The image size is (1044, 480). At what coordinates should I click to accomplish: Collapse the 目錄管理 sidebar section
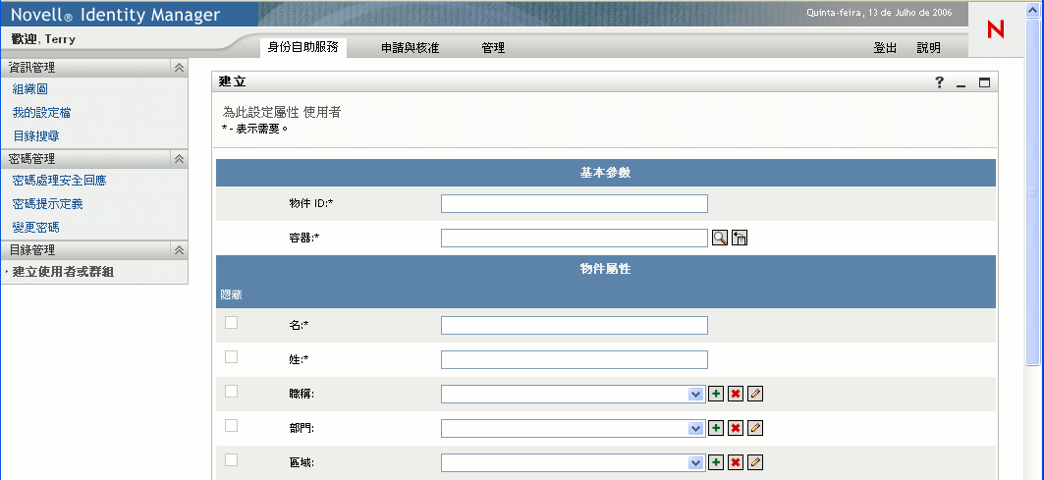point(179,249)
